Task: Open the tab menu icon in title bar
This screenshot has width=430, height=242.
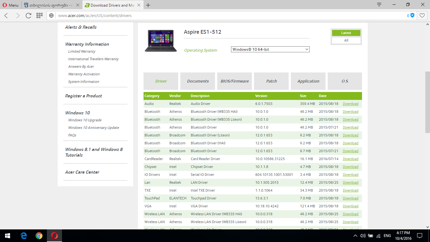Action: click(379, 5)
